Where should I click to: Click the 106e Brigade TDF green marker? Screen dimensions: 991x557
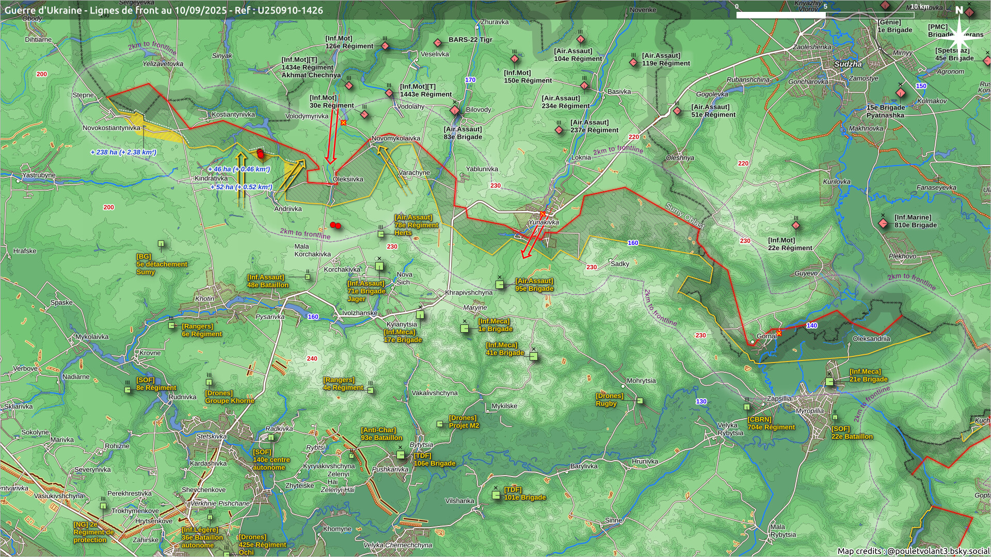point(401,455)
